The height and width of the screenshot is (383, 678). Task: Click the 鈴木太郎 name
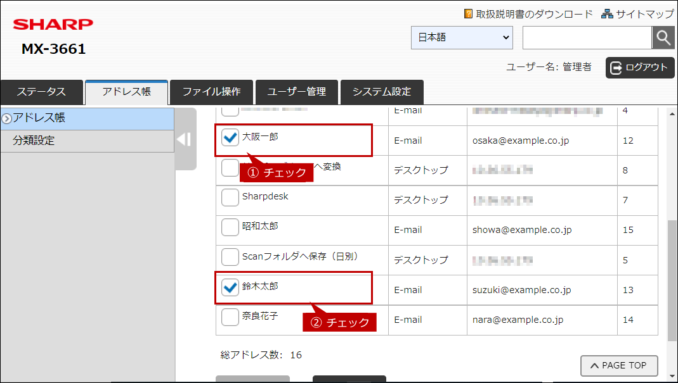(260, 286)
